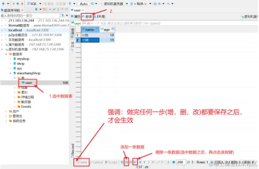This screenshot has height=169, width=259.
Task: Select the 管理员 administrators node
Action: pyautogui.click(x=15, y=116)
